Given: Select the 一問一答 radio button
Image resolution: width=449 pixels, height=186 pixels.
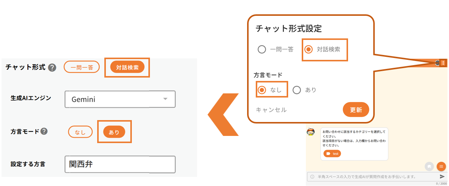Looking at the screenshot, I should 262,49.
